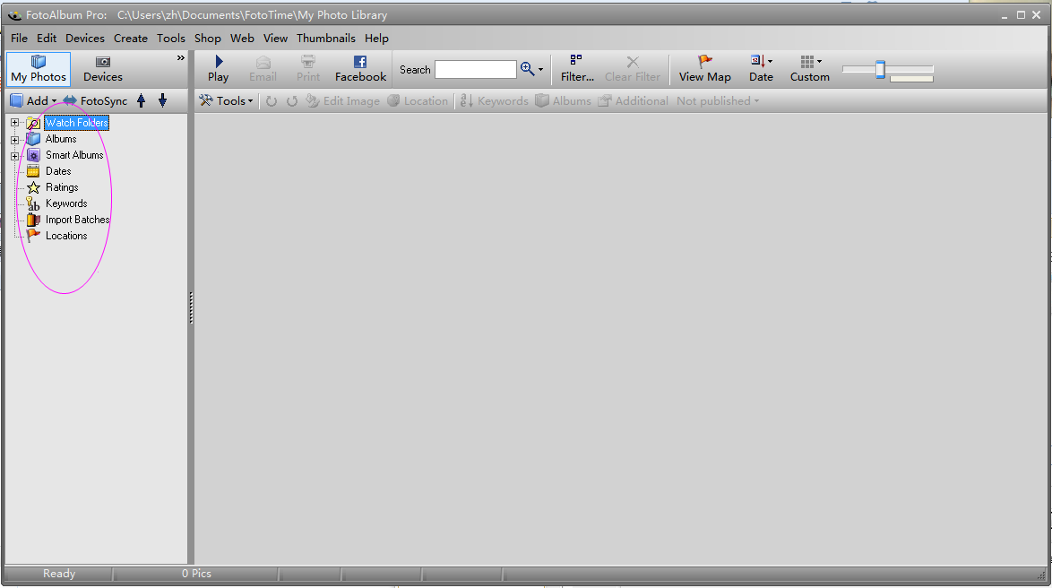The image size is (1052, 588).
Task: Click the Date sort icon
Action: [x=757, y=61]
